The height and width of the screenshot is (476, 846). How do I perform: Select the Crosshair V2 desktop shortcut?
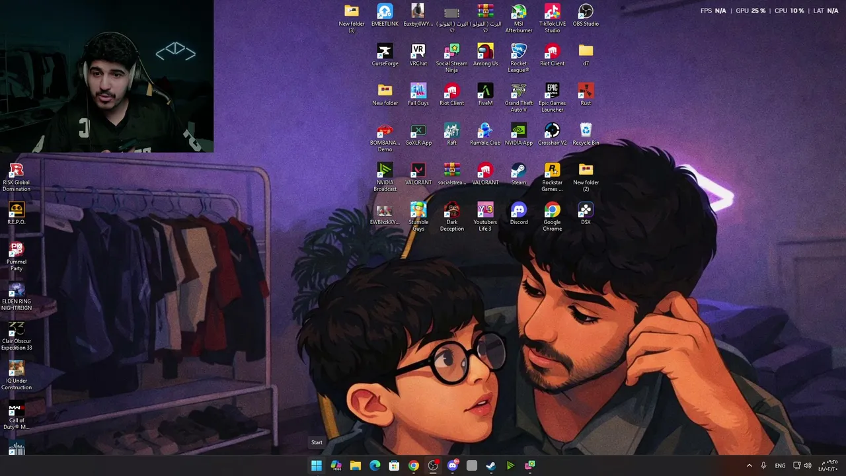click(553, 135)
